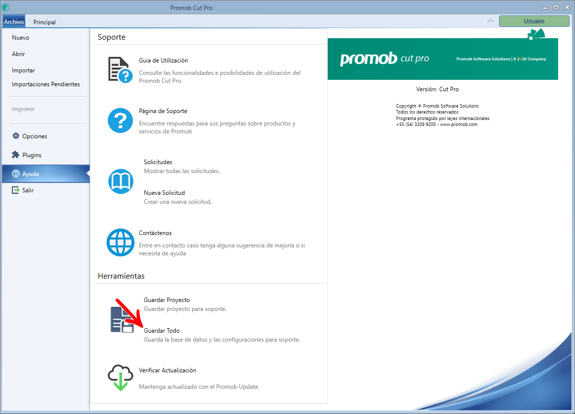Maximize the Promob Cut Pro window
Image resolution: width=575 pixels, height=414 pixels.
point(556,8)
